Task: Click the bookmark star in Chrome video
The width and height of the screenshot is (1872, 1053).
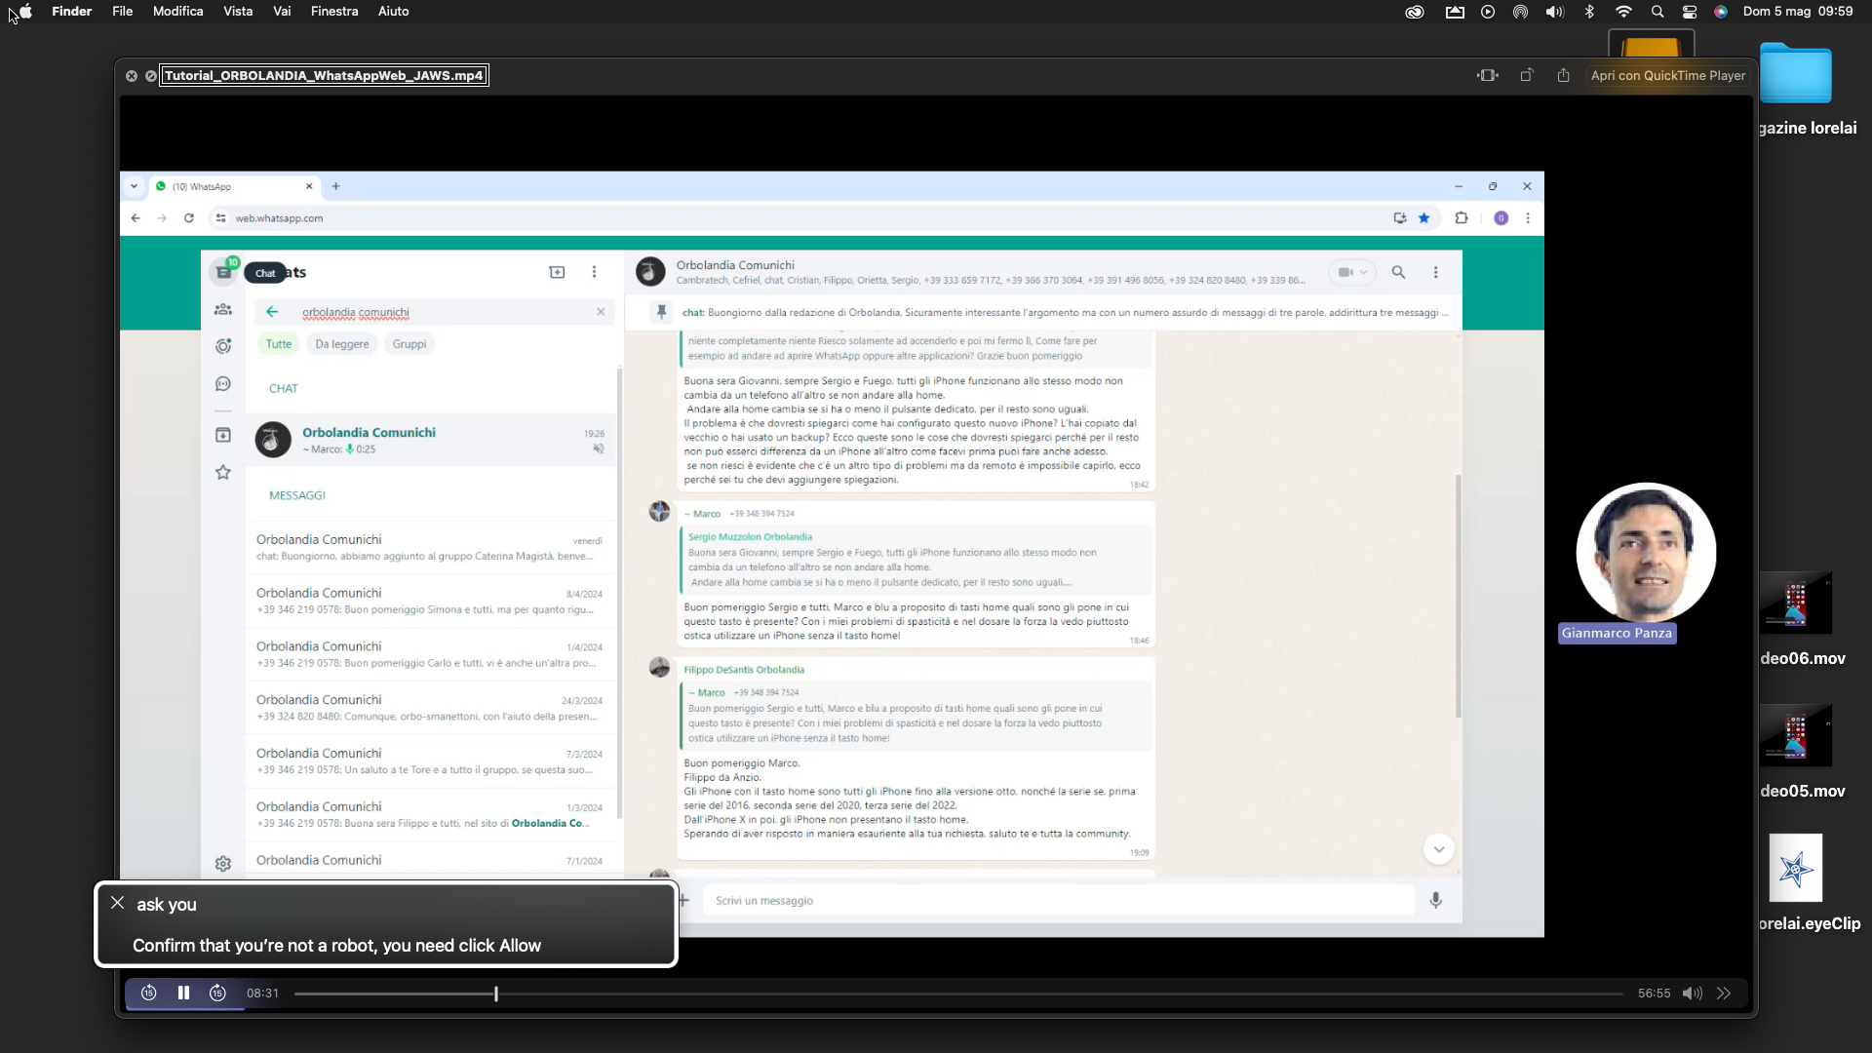Action: [1423, 218]
